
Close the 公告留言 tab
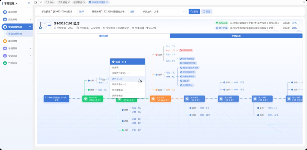[69, 2]
